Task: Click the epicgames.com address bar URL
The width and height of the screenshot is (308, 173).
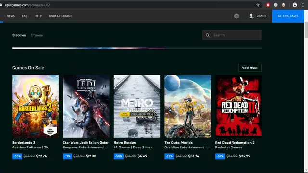Action: point(27,5)
